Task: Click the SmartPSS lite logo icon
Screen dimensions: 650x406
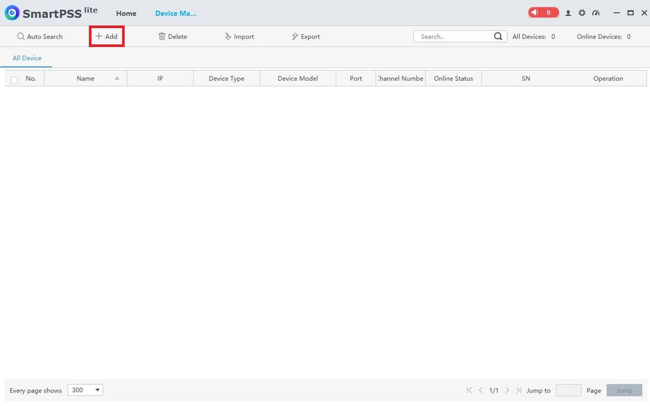Action: tap(12, 13)
